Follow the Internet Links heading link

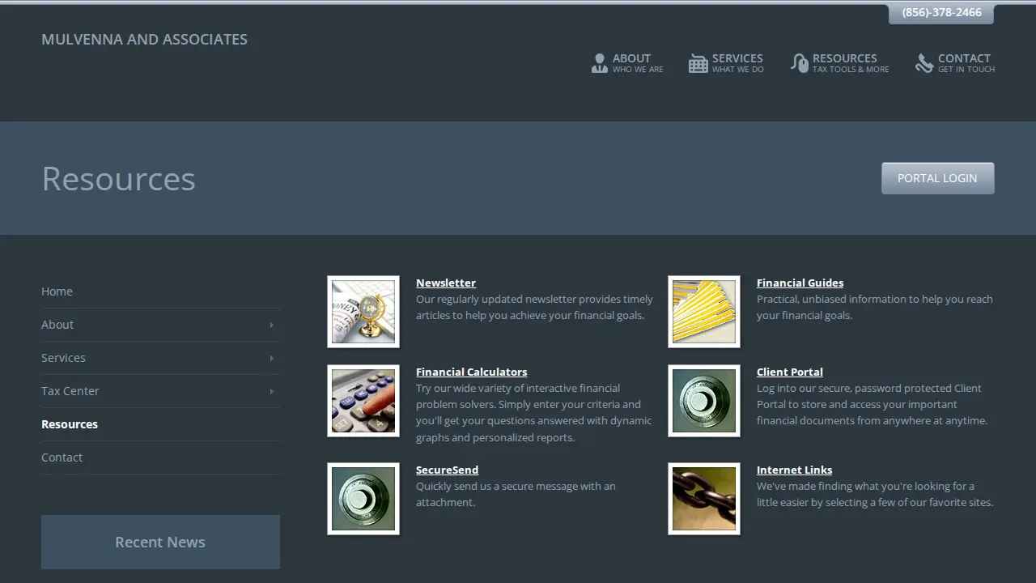pyautogui.click(x=794, y=470)
